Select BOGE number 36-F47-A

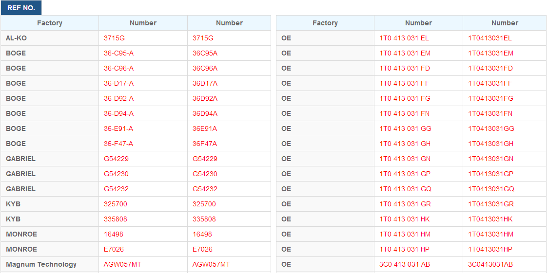coord(118,144)
